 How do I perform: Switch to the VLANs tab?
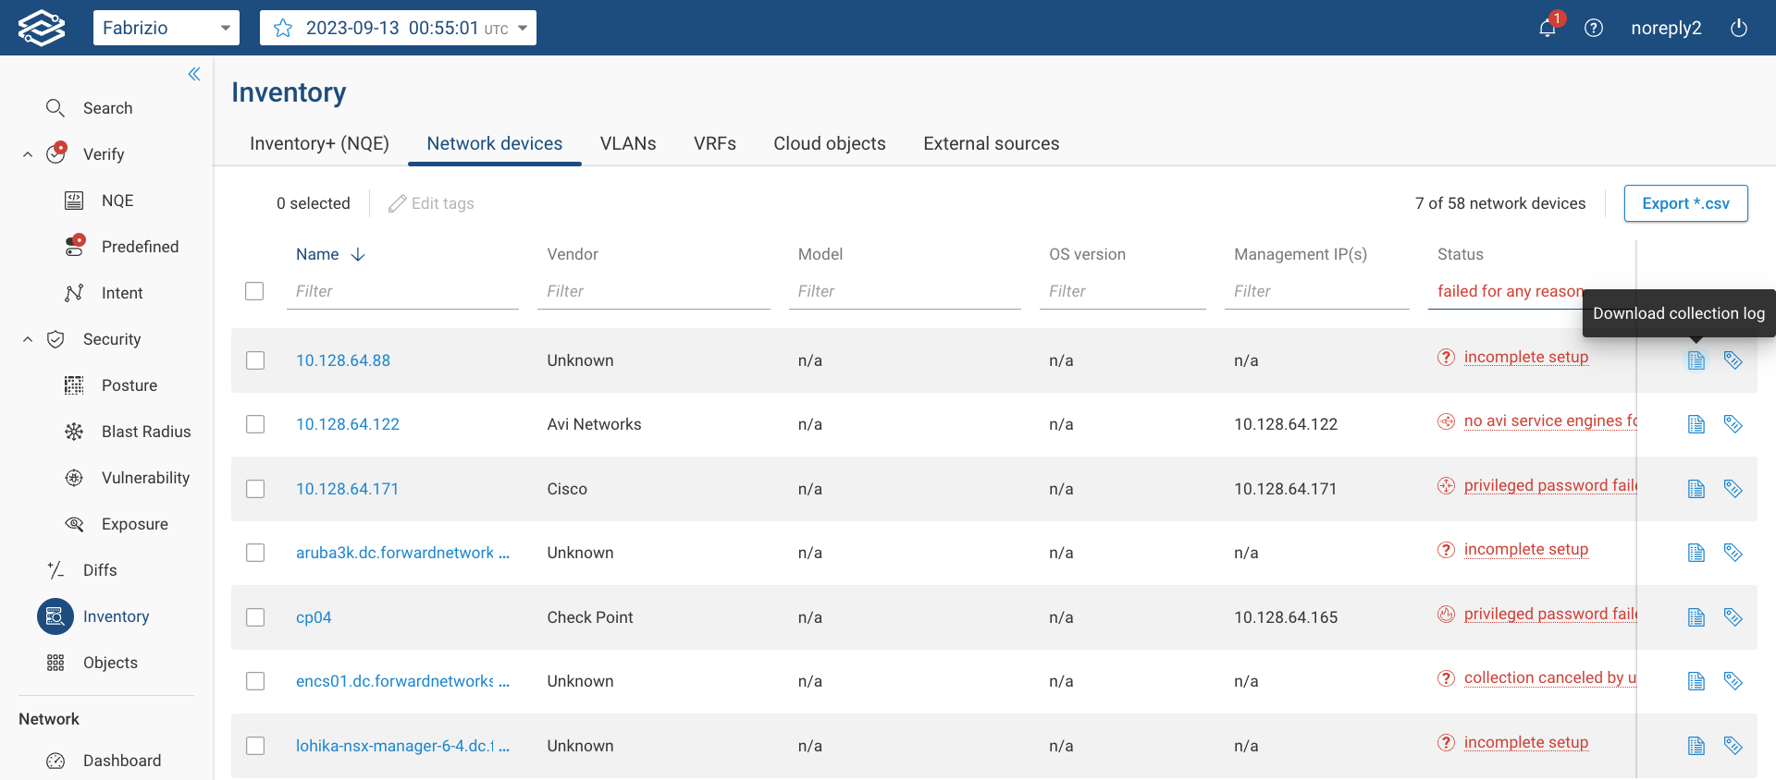point(627,143)
